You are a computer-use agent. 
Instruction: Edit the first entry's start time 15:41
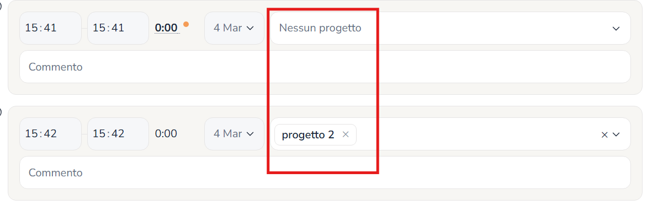point(50,28)
